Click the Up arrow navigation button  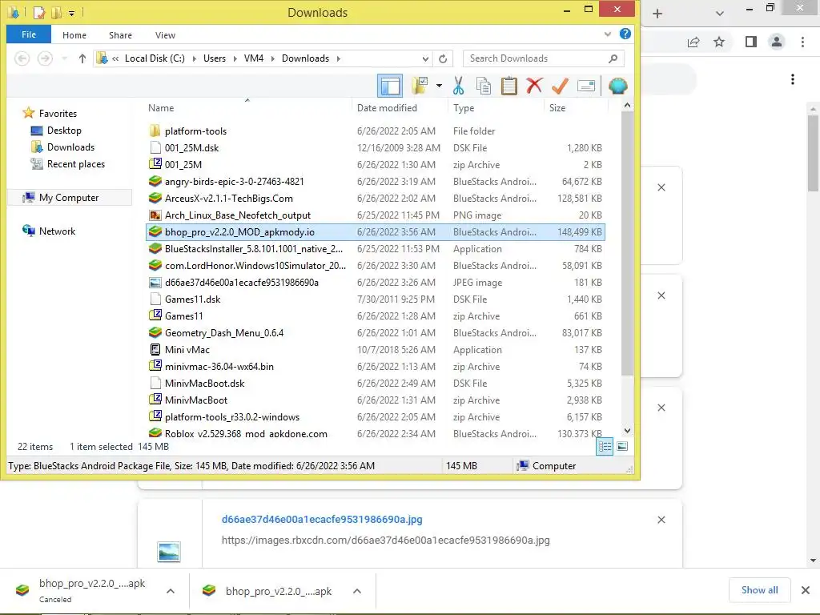(82, 58)
